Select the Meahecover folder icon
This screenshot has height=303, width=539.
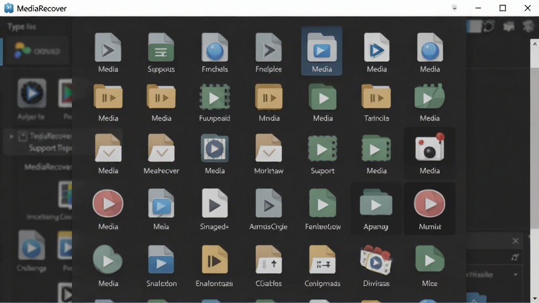click(161, 148)
